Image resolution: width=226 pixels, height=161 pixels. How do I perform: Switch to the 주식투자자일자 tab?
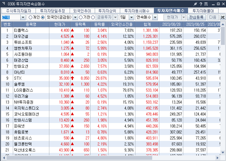(19, 11)
